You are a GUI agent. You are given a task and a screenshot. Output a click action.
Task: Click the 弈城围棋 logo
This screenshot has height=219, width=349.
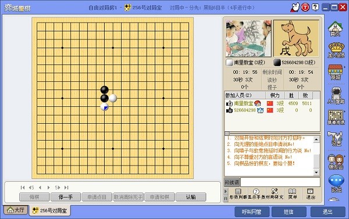click(x=17, y=8)
